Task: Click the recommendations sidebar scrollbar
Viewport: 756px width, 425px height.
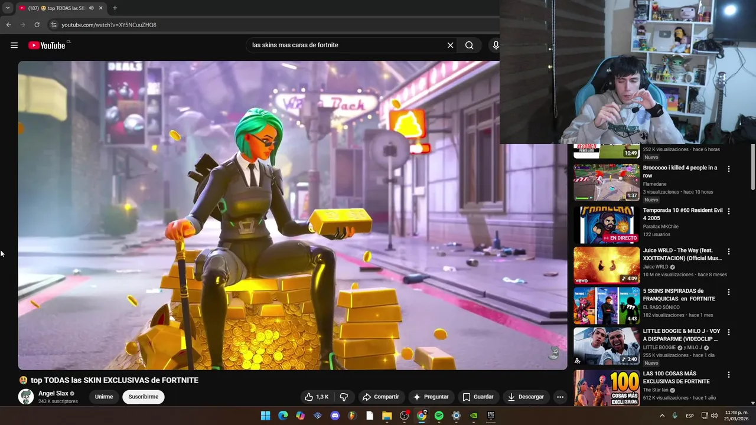Action: 752,168
